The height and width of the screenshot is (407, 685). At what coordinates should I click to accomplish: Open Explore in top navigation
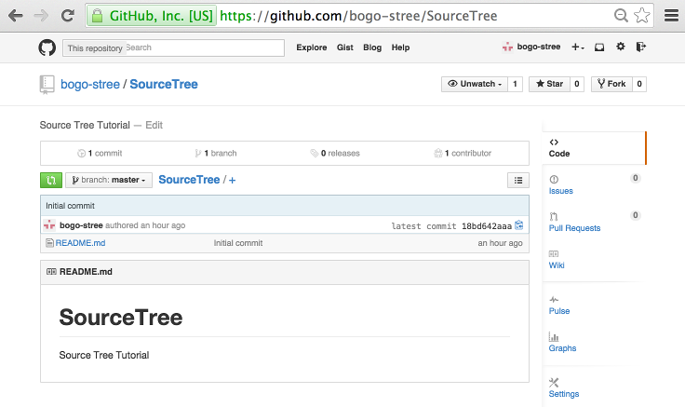pyautogui.click(x=312, y=47)
